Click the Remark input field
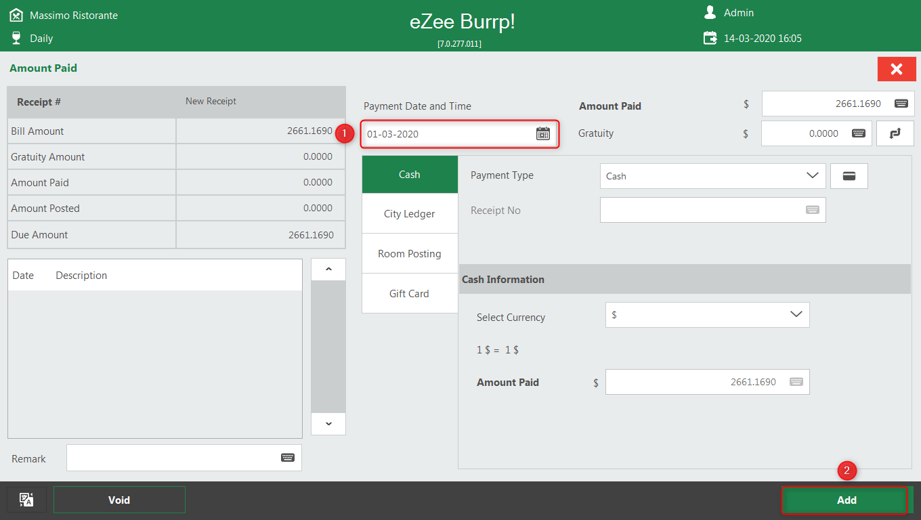Viewport: 921px width, 520px height. point(184,458)
